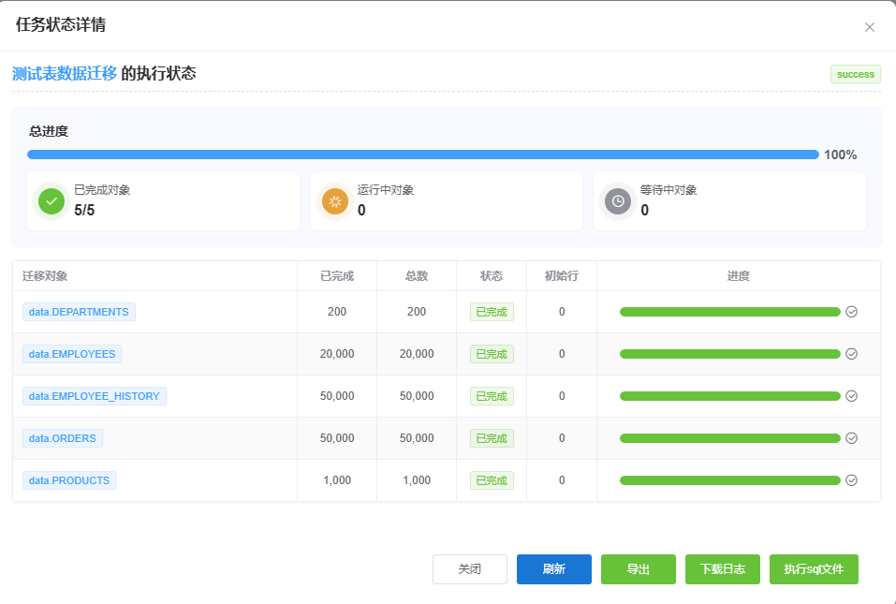Click the orange running objects spinner icon
Screen dimensions: 896x604
coord(334,201)
